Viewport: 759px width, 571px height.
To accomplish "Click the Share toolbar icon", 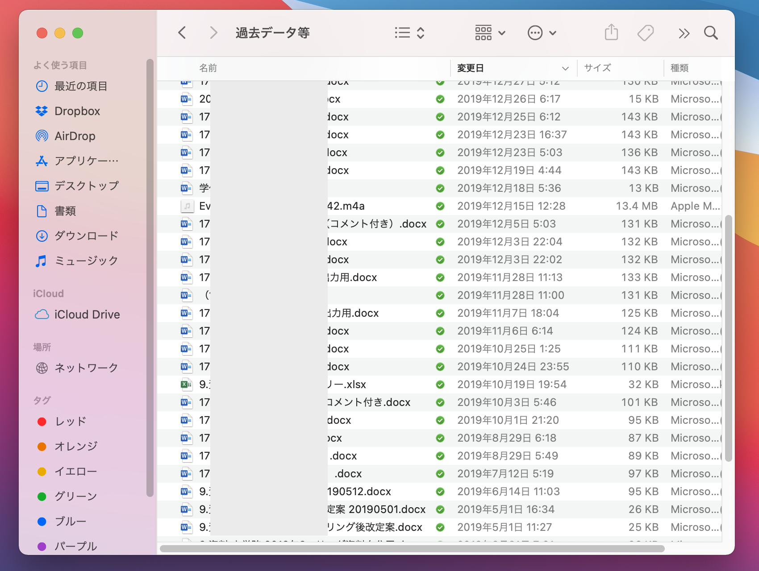I will click(x=611, y=33).
